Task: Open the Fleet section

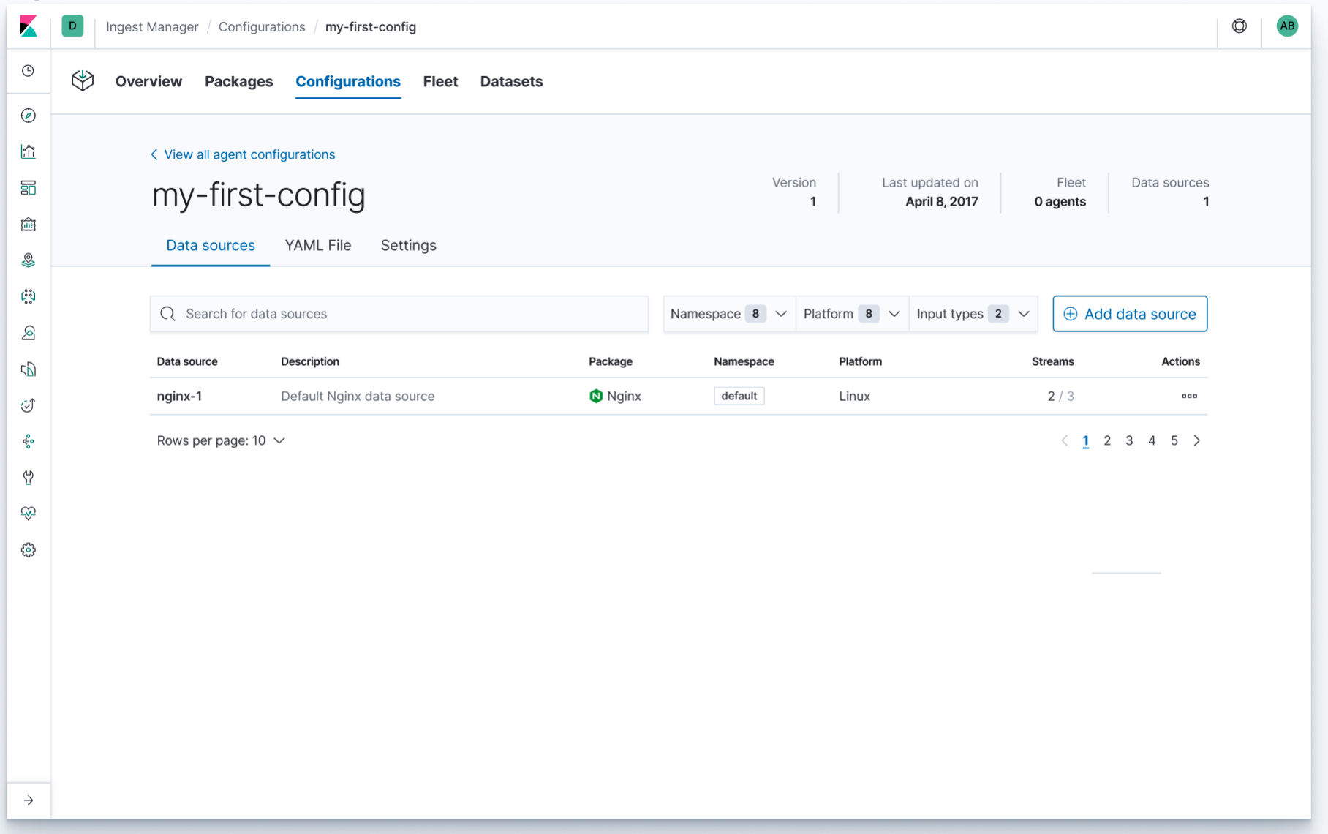Action: pyautogui.click(x=439, y=81)
